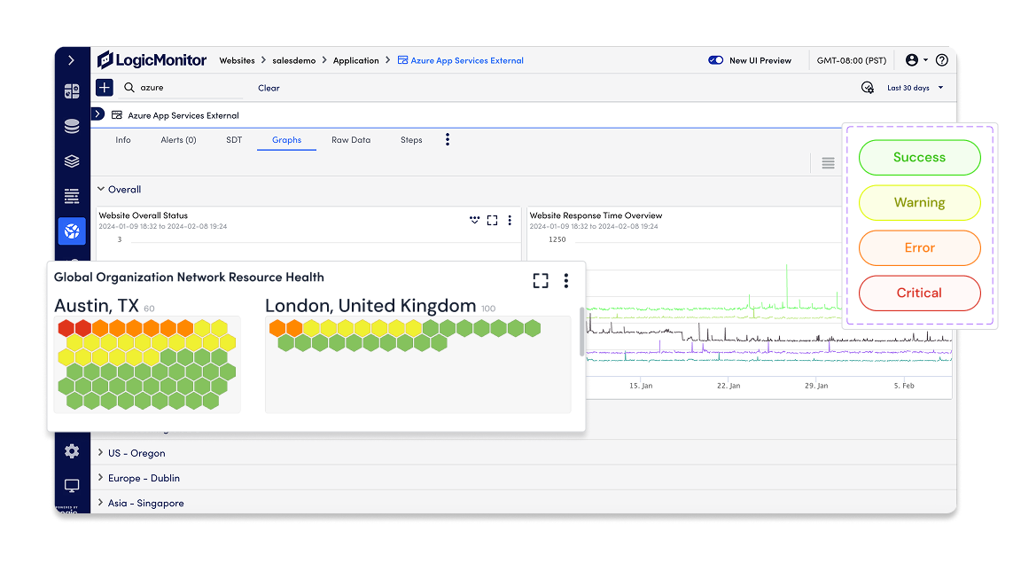Click the first orange hexagon in London

click(x=277, y=328)
